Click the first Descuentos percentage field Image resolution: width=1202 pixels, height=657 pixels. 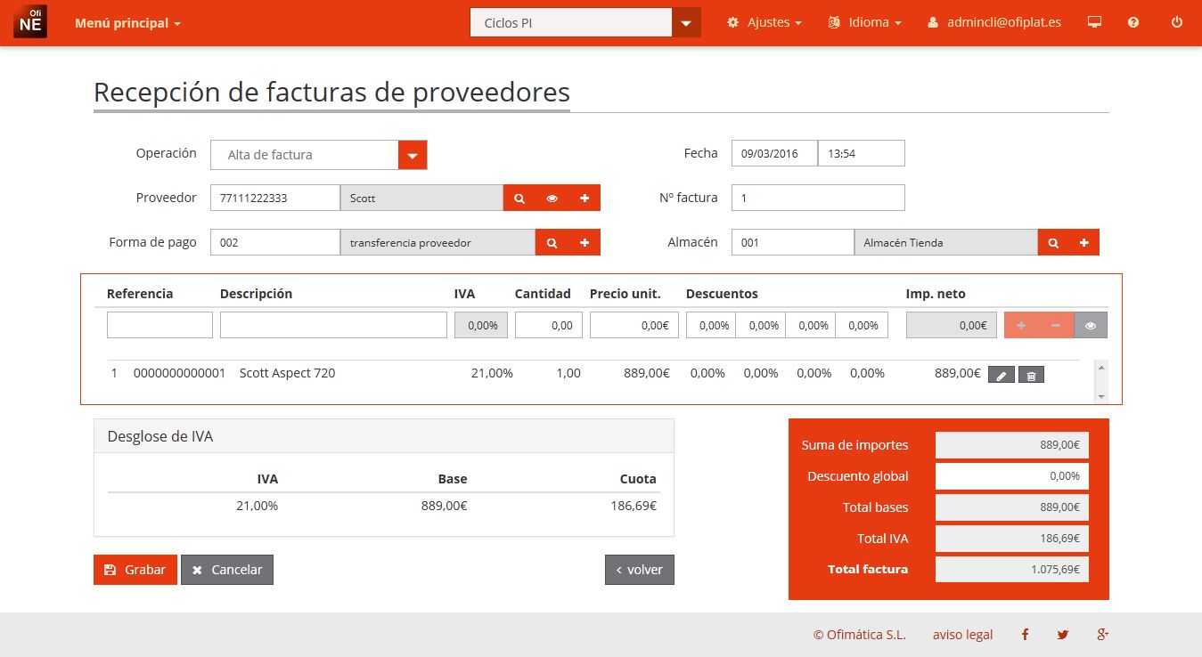[x=711, y=325]
